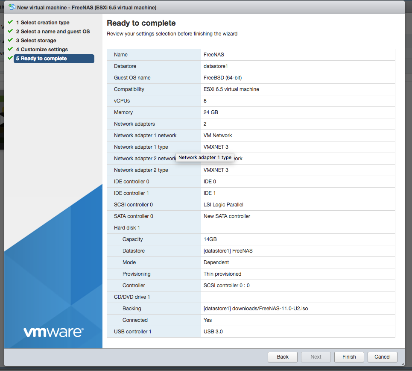The height and width of the screenshot is (371, 412).
Task: Click the VM Network value for adapter 1
Action: (218, 135)
